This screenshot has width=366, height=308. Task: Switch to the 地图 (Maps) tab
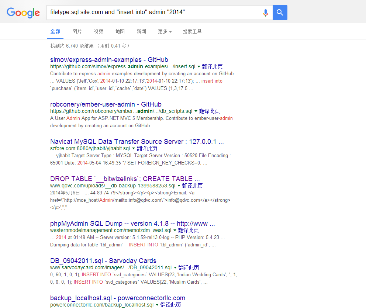(x=120, y=31)
